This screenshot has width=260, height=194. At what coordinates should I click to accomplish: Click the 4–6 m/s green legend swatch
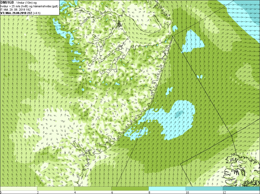point(93,189)
